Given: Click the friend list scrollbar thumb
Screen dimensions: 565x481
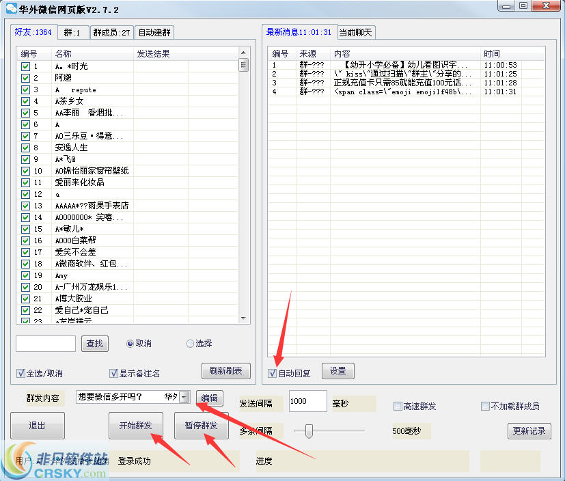Looking at the screenshot, I should [x=244, y=65].
